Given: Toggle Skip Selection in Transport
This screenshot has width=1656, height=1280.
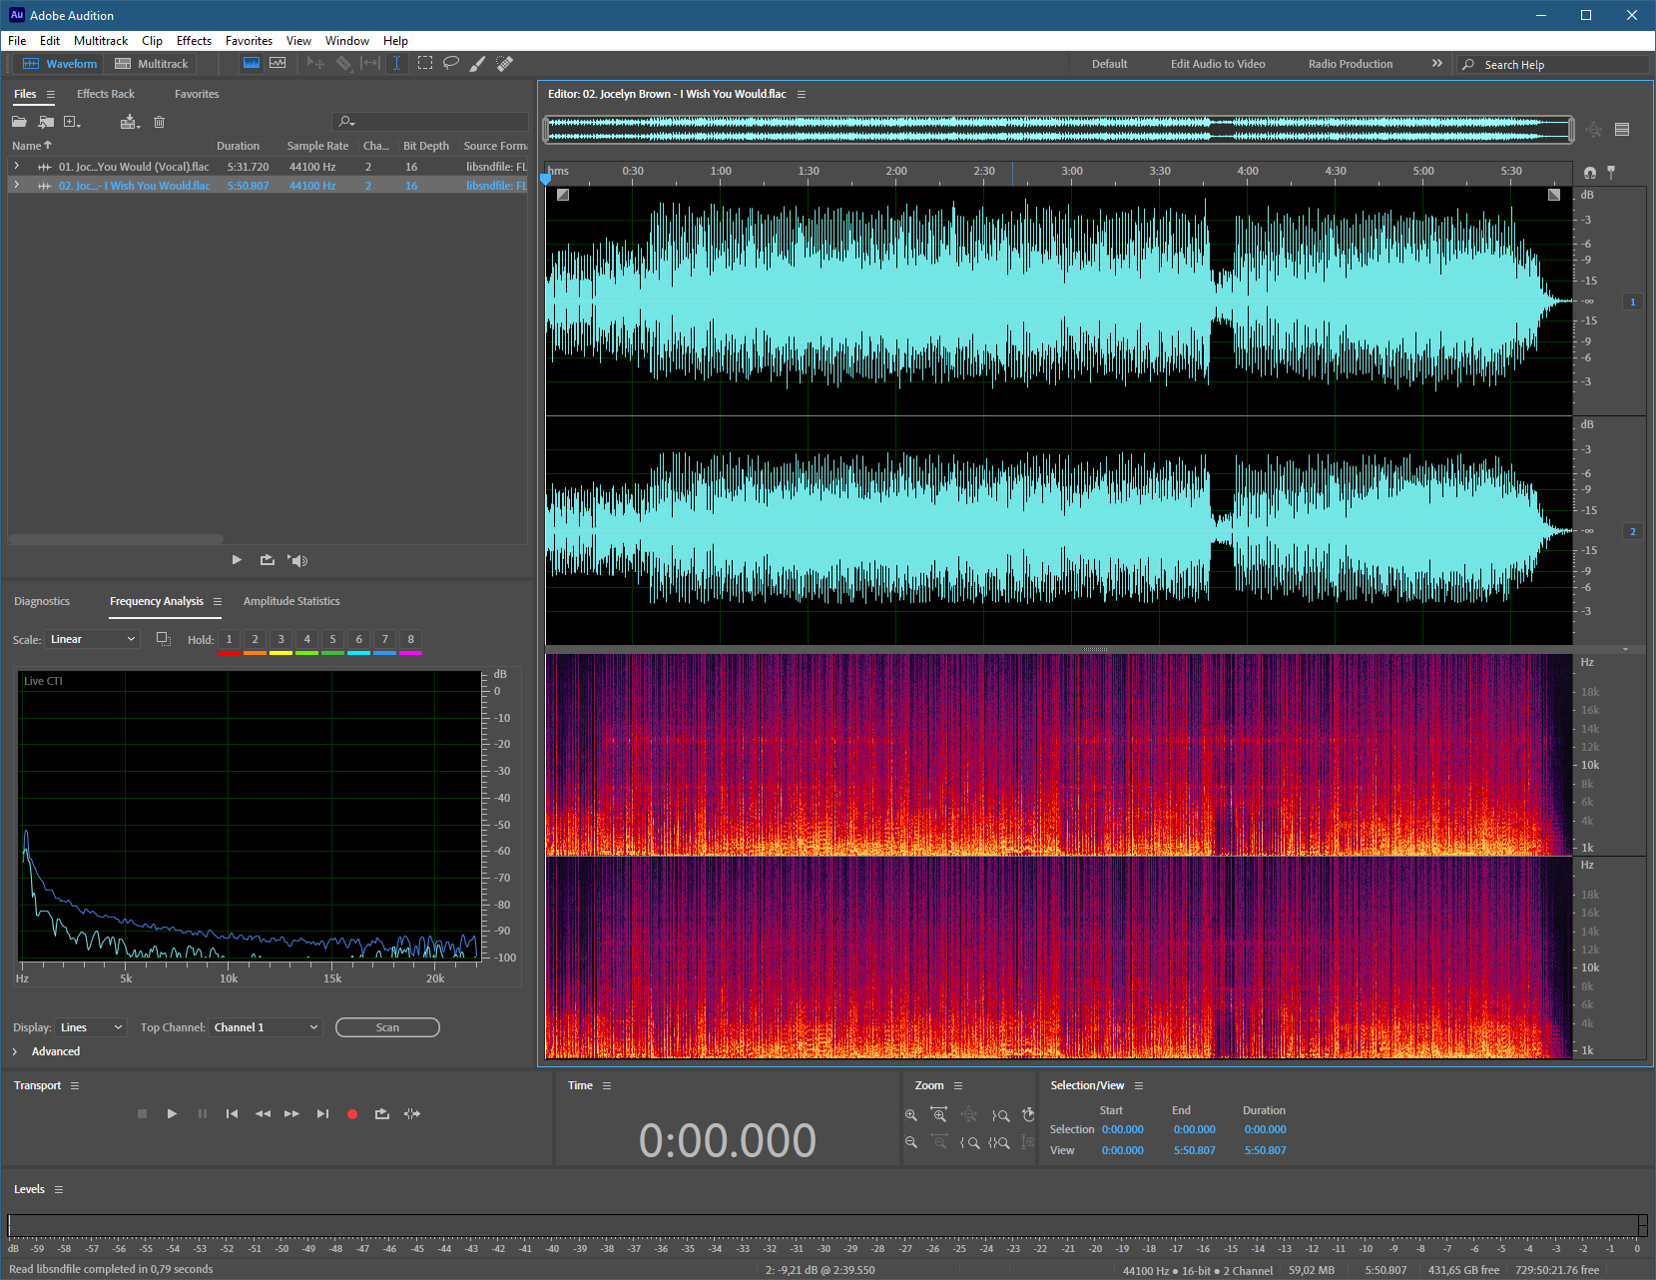Looking at the screenshot, I should click(412, 1113).
